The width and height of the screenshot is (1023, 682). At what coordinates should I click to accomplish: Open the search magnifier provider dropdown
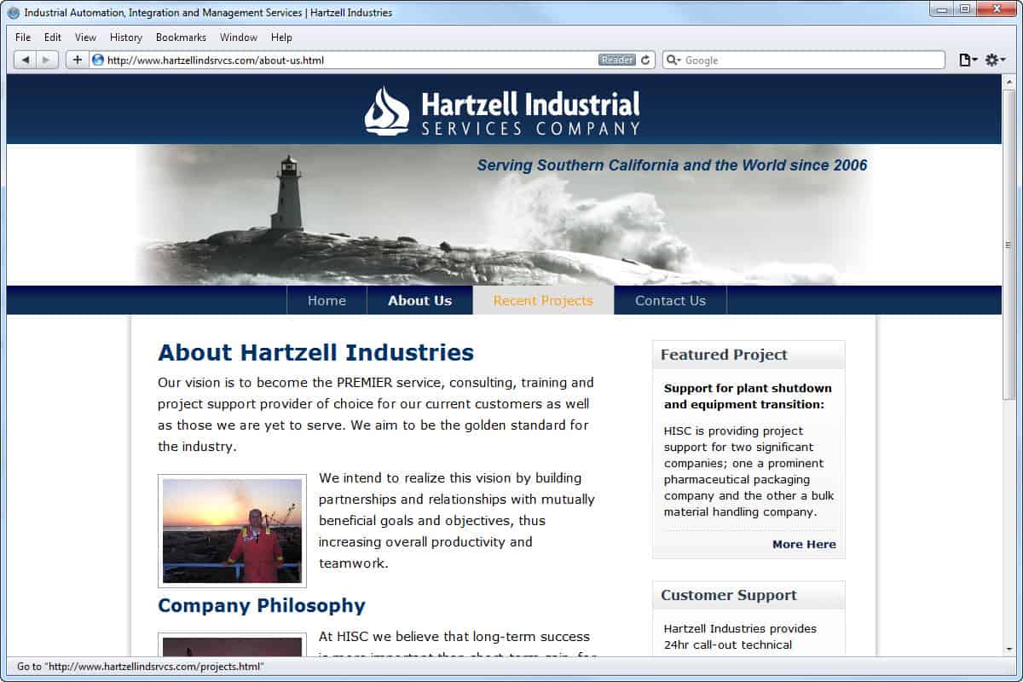pyautogui.click(x=673, y=60)
